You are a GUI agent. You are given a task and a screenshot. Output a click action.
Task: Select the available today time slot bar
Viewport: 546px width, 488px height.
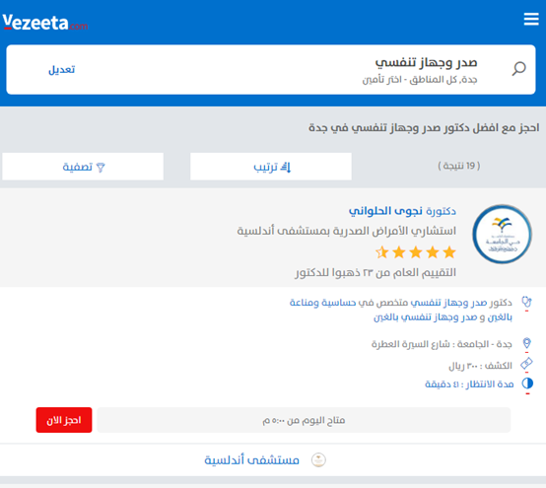click(304, 420)
